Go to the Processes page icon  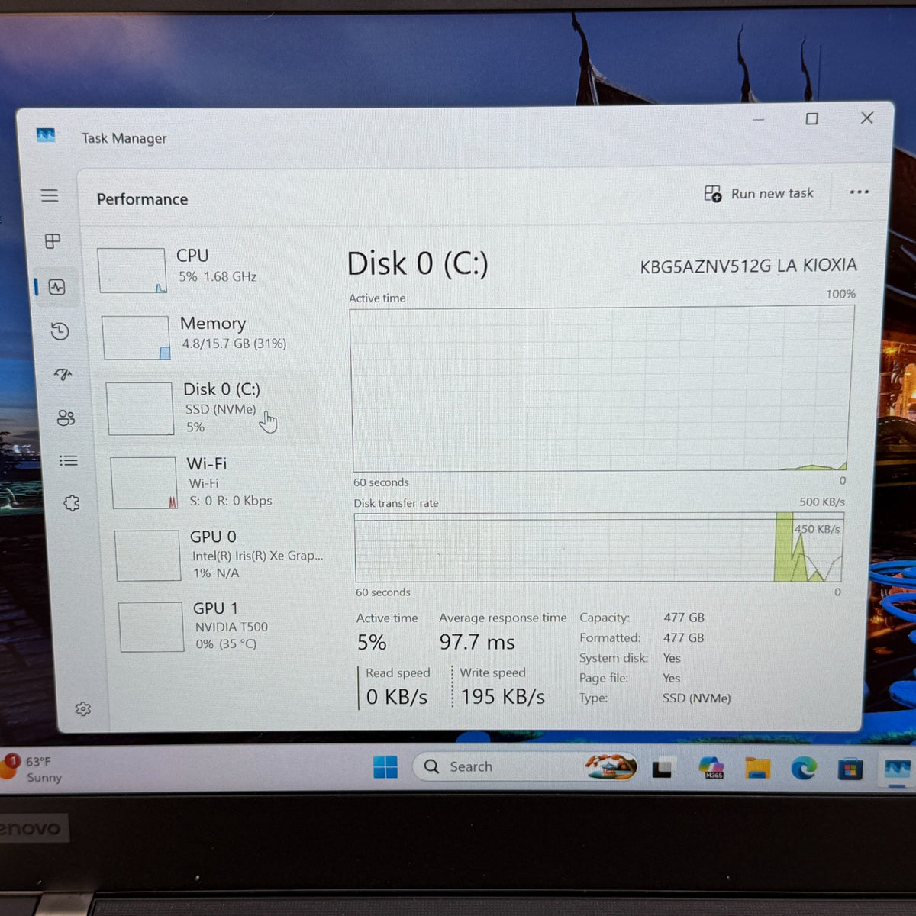click(x=53, y=241)
